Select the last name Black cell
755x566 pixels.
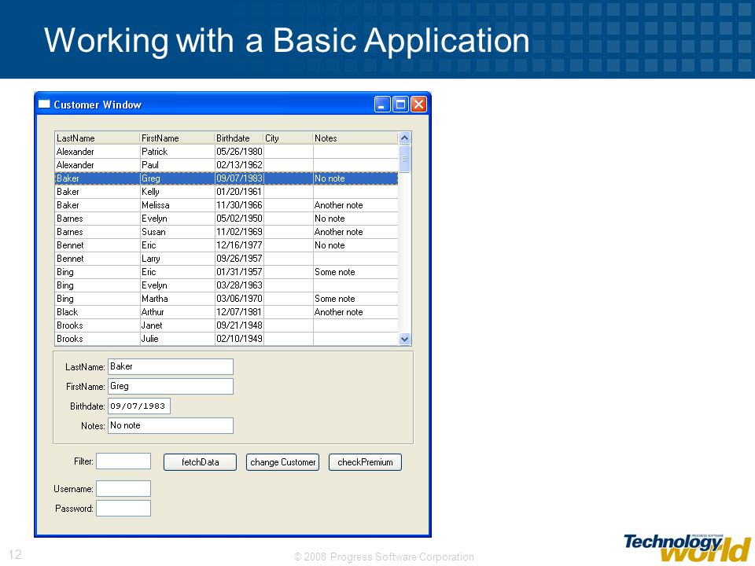[98, 312]
